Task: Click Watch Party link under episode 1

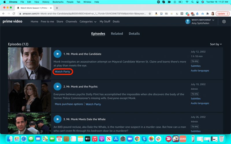Action: pyautogui.click(x=62, y=72)
